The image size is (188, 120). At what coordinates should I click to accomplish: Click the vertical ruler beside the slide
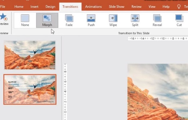point(65,92)
